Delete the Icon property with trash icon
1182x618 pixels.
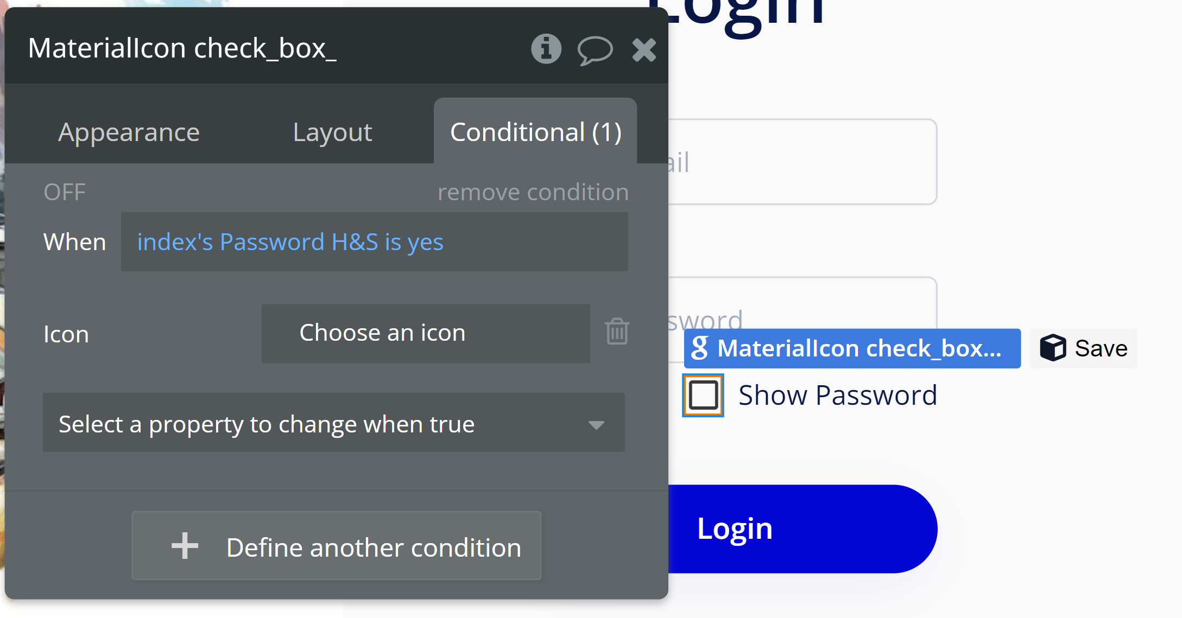click(617, 332)
